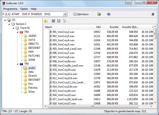The height and width of the screenshot is (115, 159).
Task: Click the file list scroll down arrow
Action: click(x=155, y=103)
